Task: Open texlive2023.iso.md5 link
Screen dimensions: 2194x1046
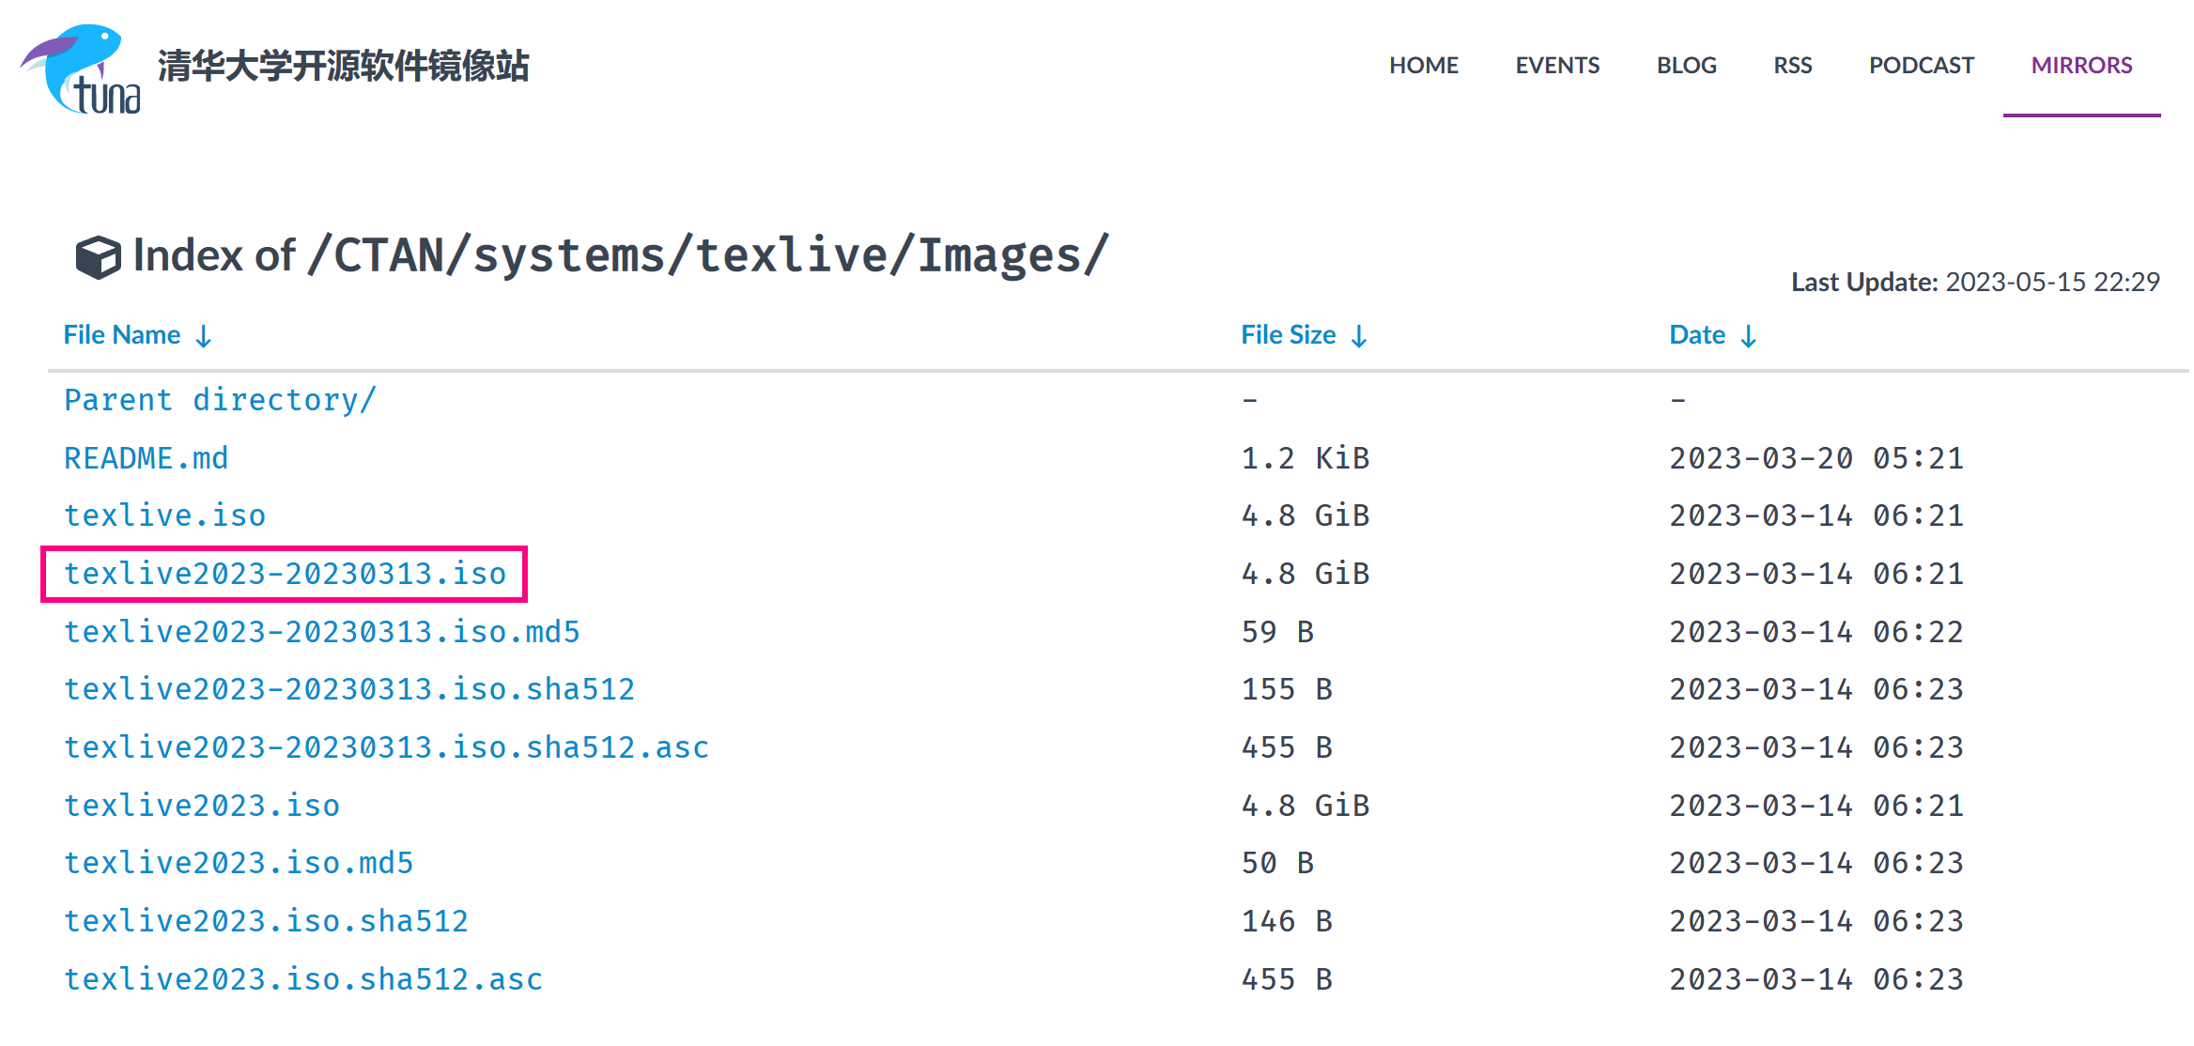Action: [239, 863]
